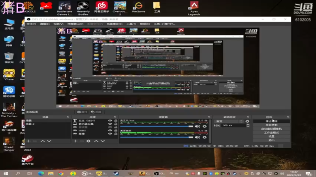Open the WeGame desktop shortcut

139,7
